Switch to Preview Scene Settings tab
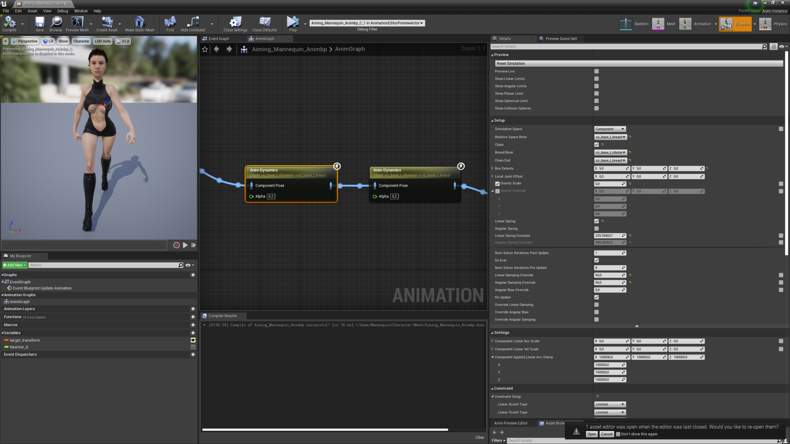 pyautogui.click(x=561, y=39)
